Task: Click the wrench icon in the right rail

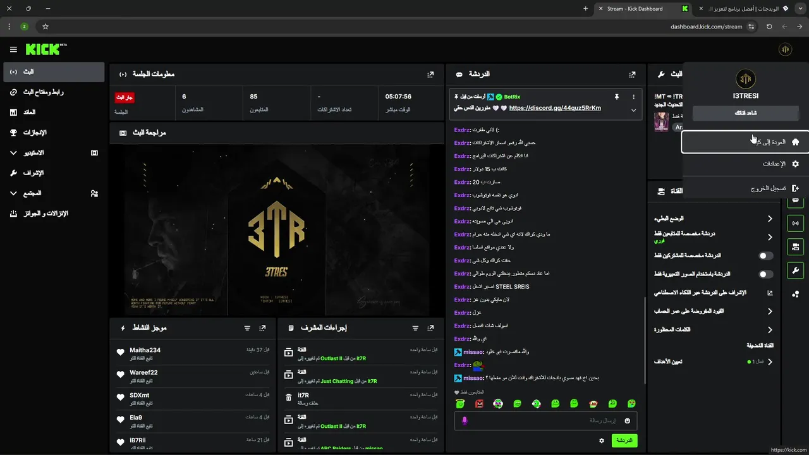Action: tap(795, 270)
